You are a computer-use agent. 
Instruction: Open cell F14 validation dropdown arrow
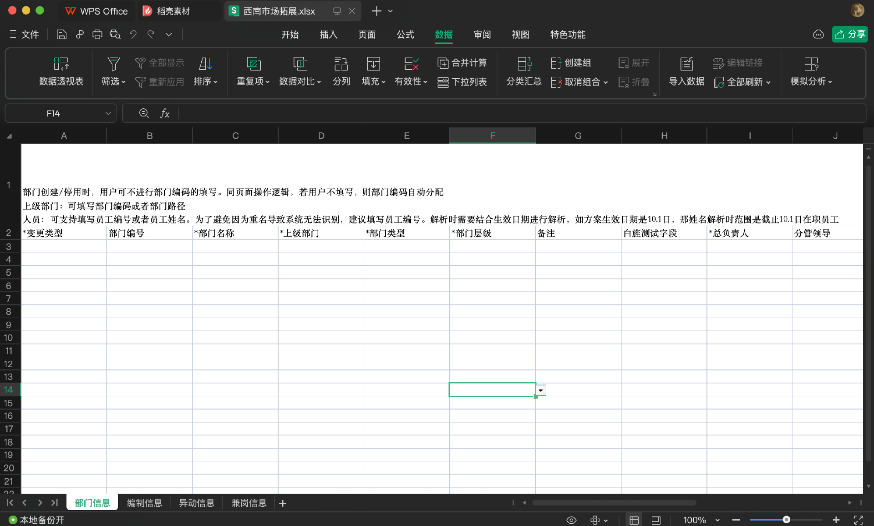tap(541, 390)
